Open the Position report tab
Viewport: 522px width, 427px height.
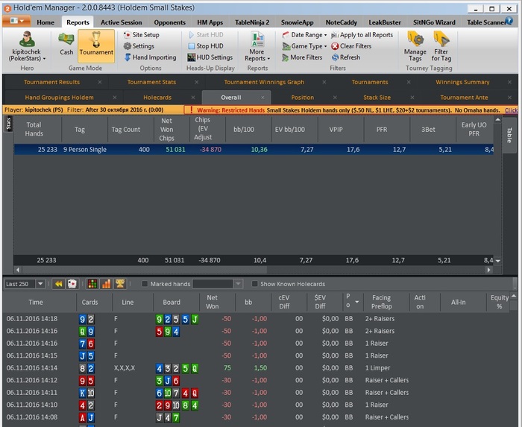coord(302,98)
